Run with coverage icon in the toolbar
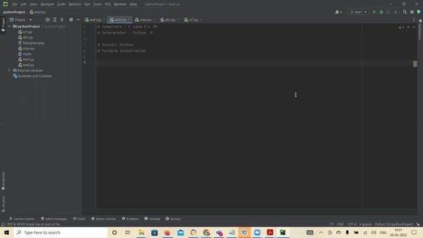 (x=389, y=12)
